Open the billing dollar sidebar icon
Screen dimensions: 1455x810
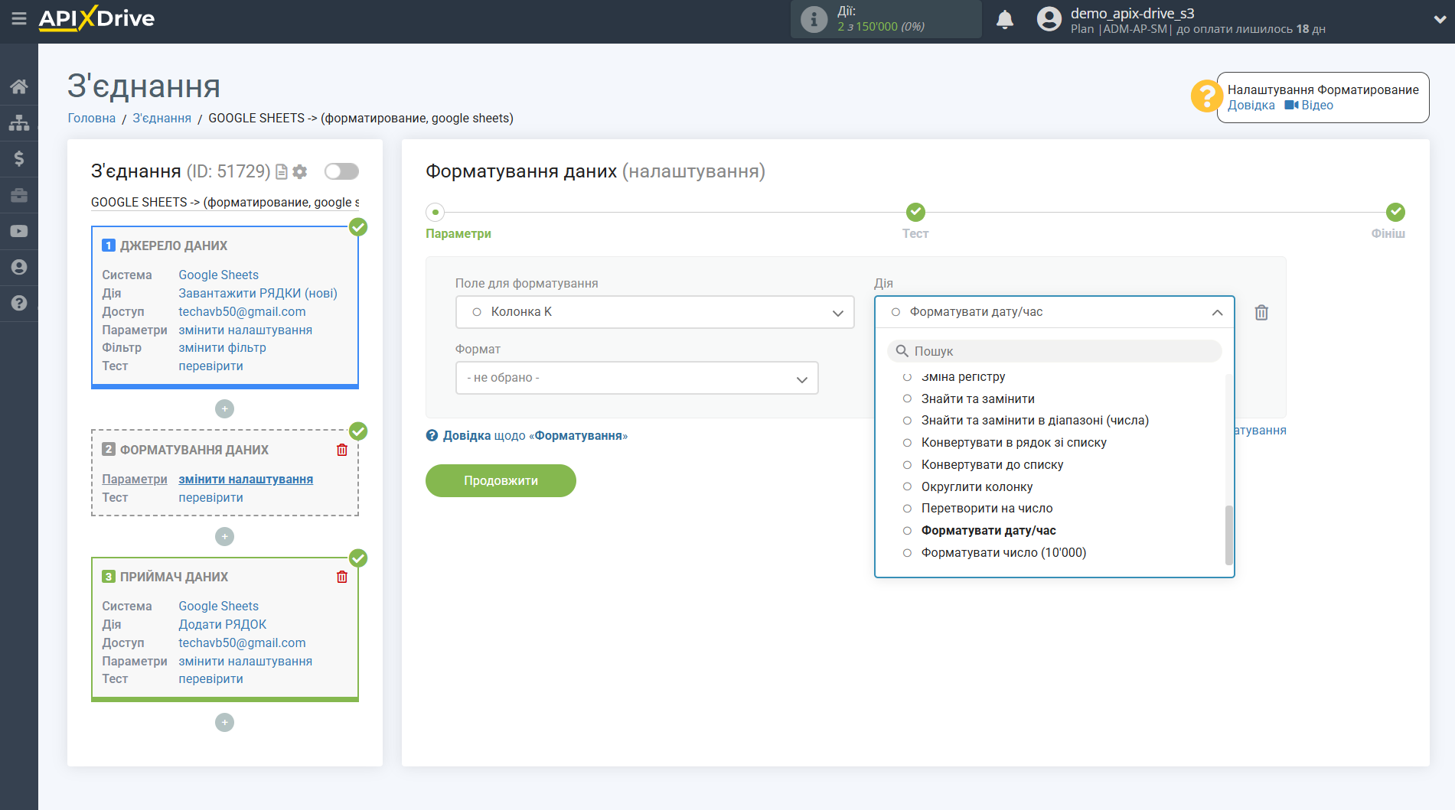point(19,158)
